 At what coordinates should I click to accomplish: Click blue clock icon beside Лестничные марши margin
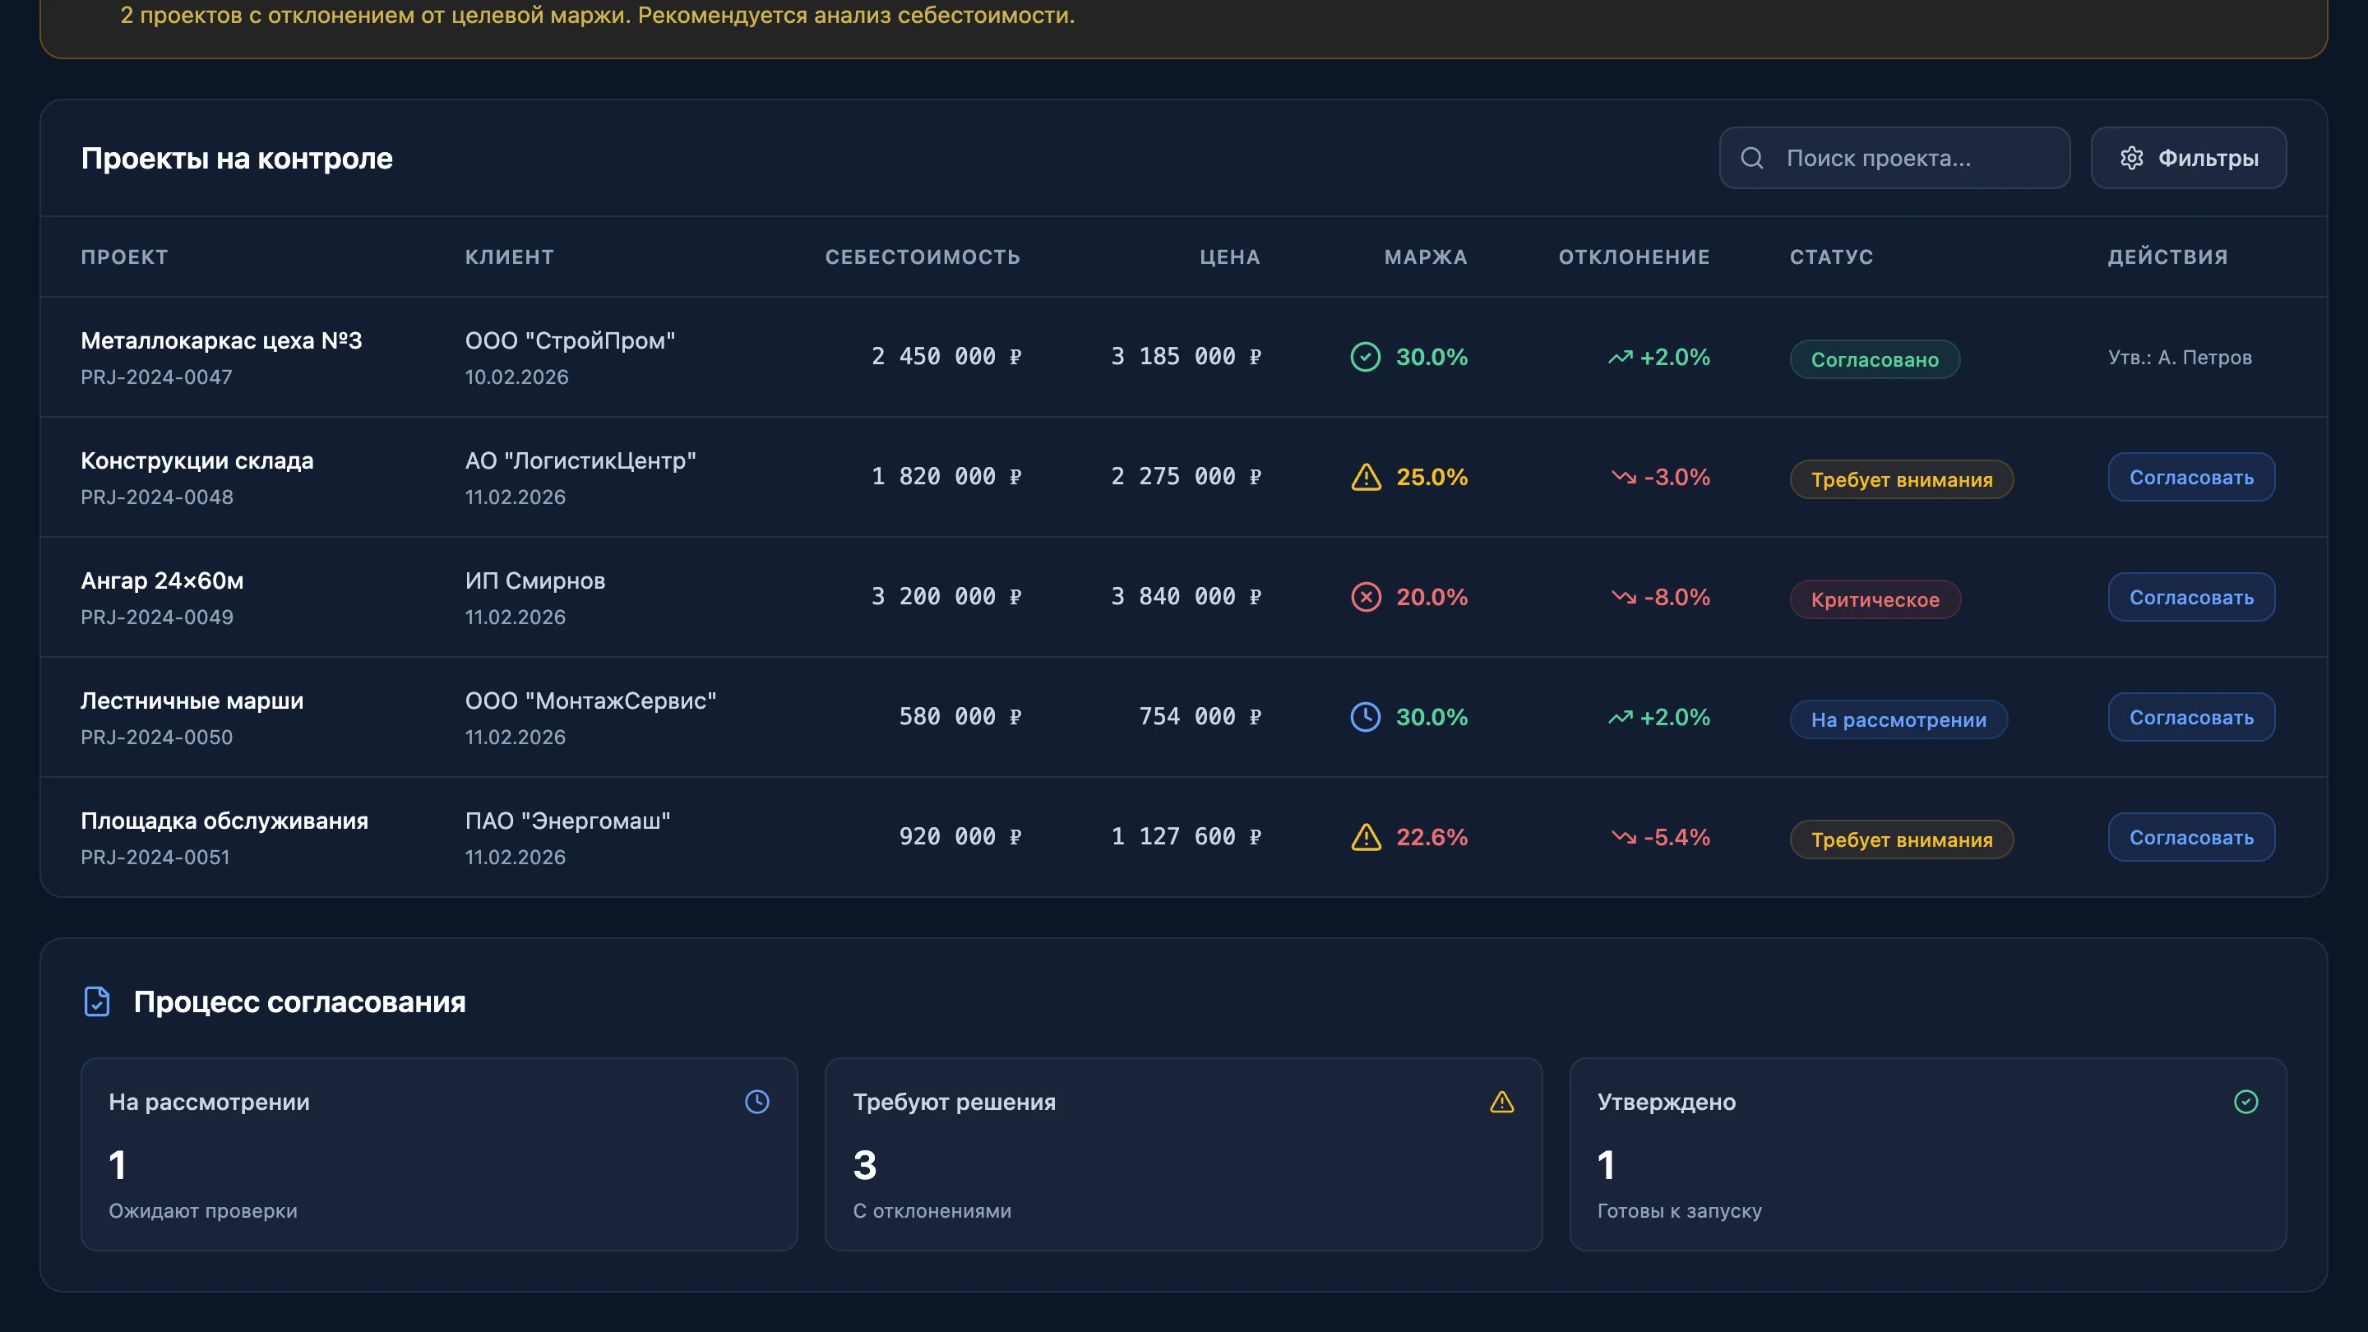[1365, 717]
